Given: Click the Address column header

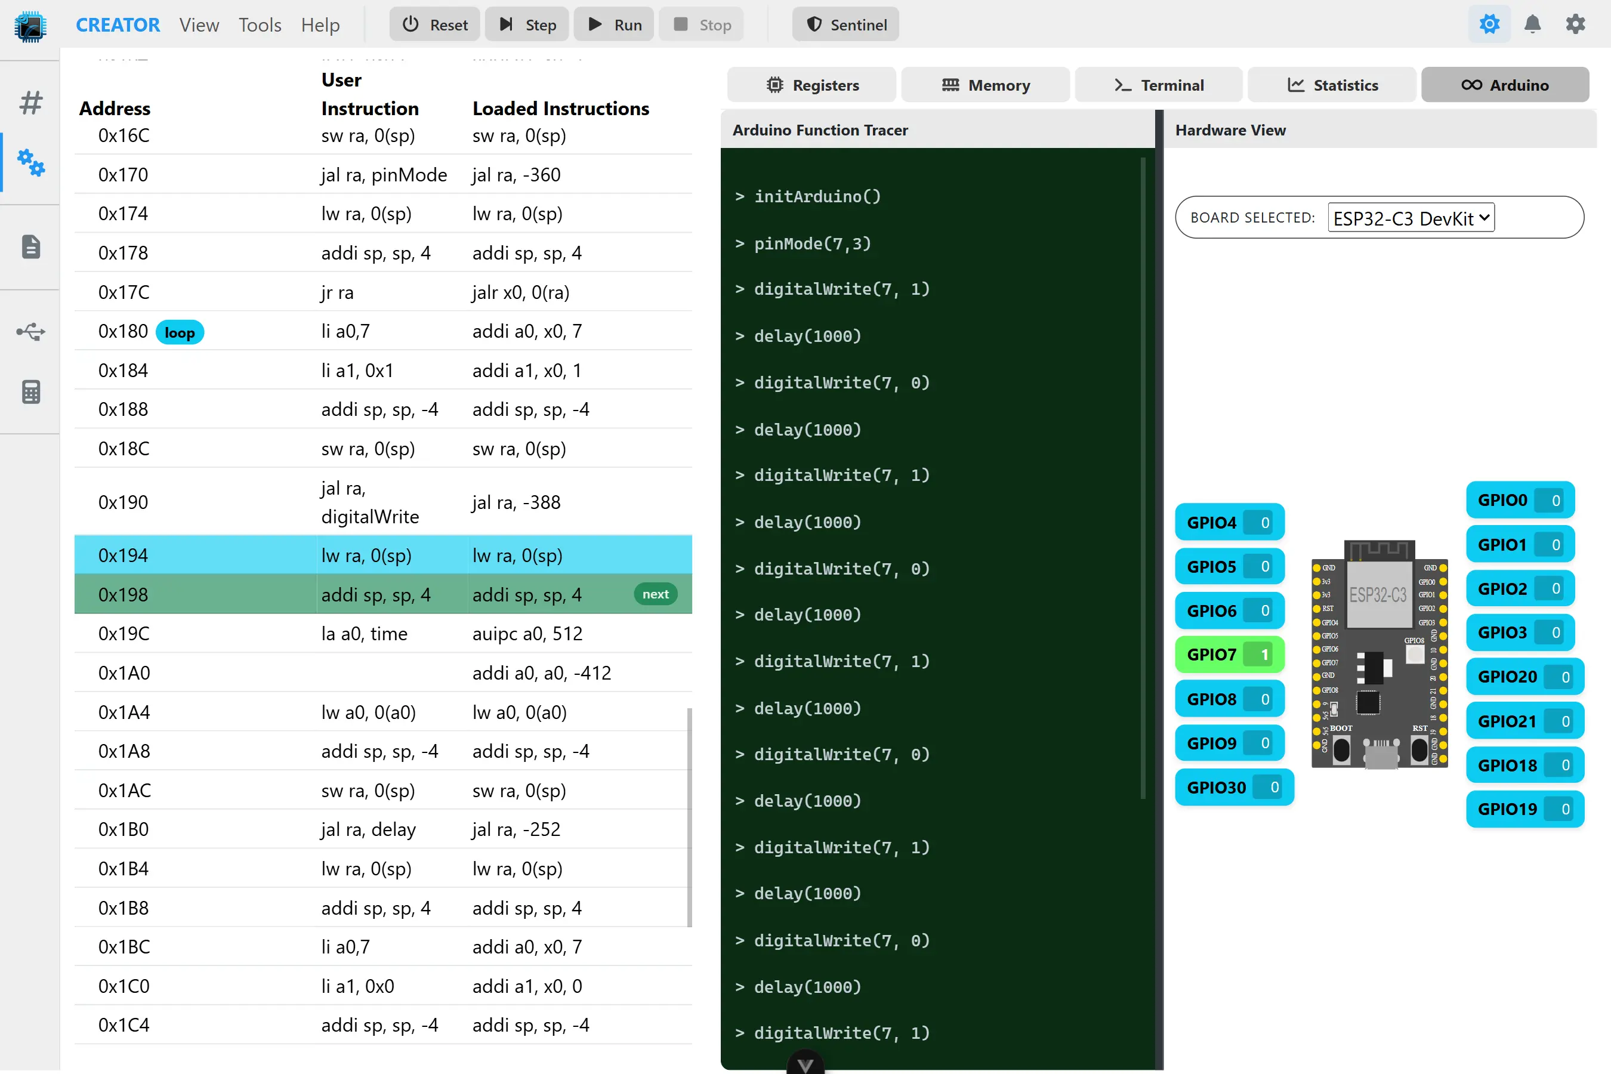Looking at the screenshot, I should coord(115,108).
